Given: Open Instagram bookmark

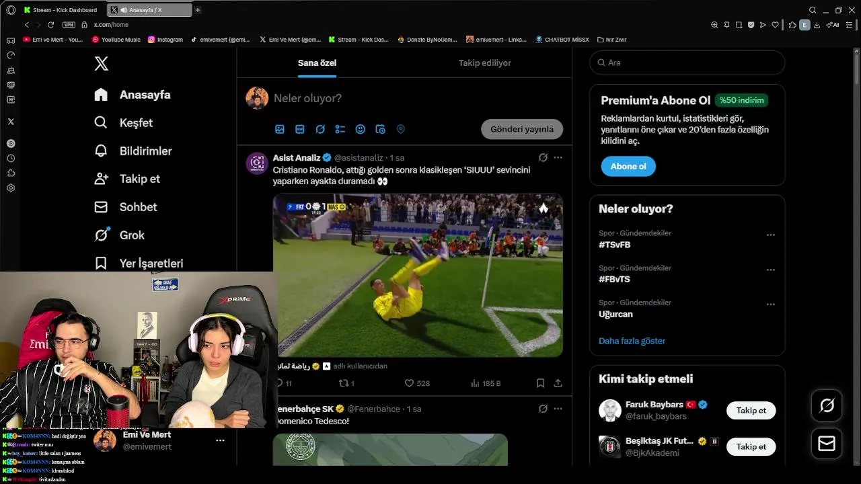Looking at the screenshot, I should pyautogui.click(x=165, y=40).
